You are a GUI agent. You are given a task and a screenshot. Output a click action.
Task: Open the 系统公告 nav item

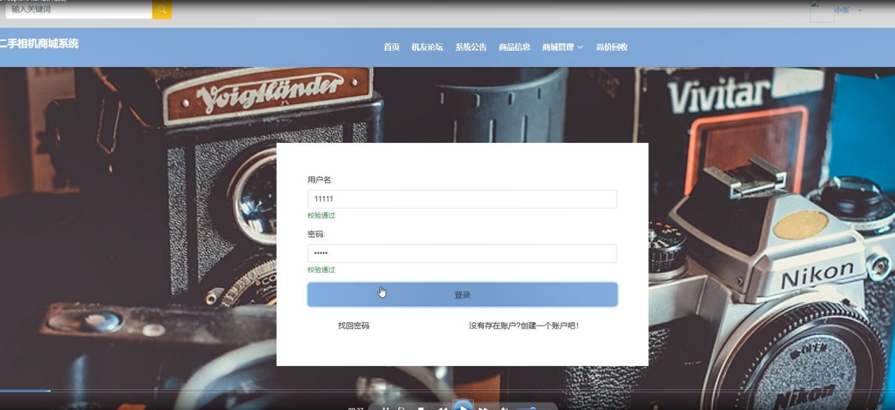point(471,47)
